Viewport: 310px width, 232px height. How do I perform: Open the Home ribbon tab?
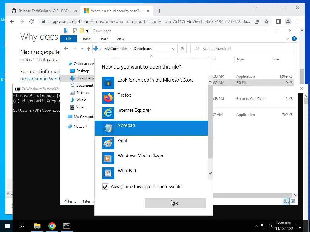point(86,39)
